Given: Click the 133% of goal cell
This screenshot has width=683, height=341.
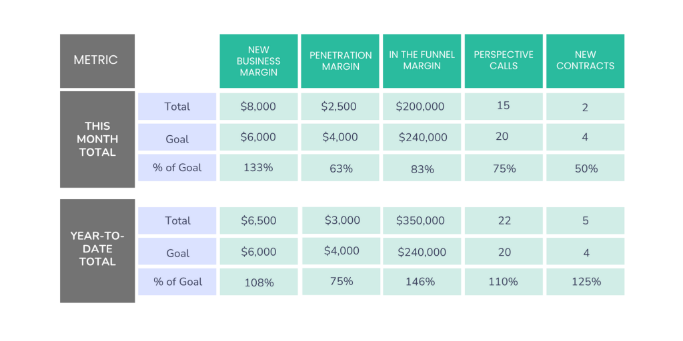Looking at the screenshot, I should [258, 168].
